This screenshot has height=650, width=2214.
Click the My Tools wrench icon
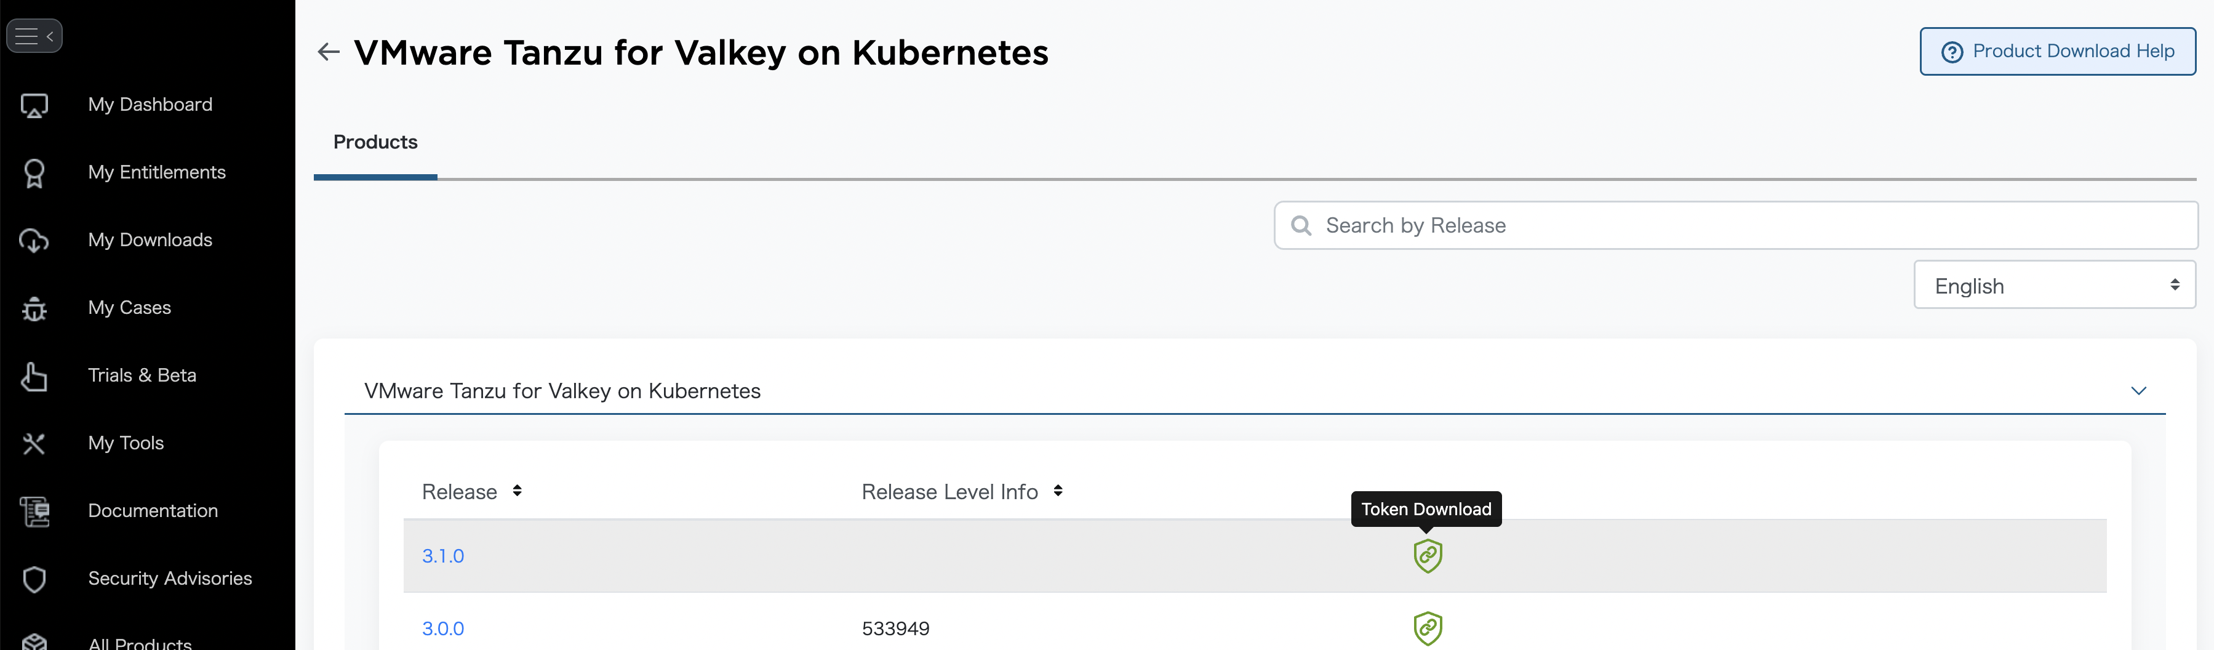[34, 444]
